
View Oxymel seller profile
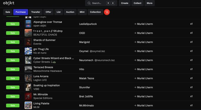coord(84,51)
